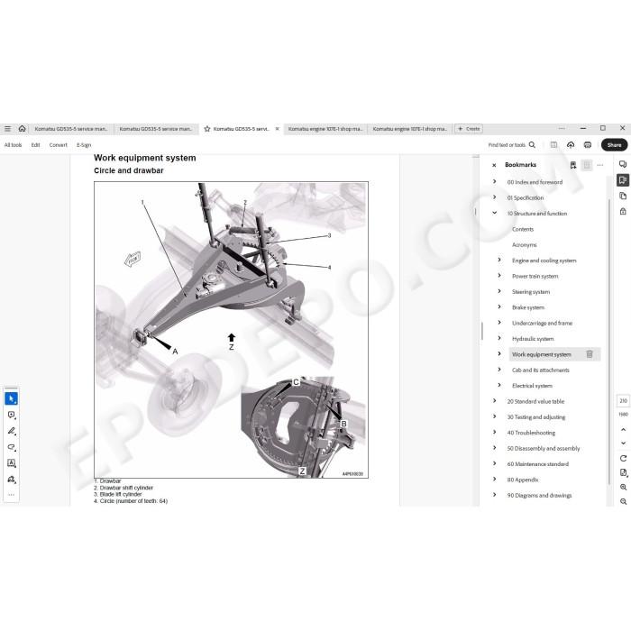Open the page thumbnails icon in right rail
631x631 pixels.
[623, 196]
